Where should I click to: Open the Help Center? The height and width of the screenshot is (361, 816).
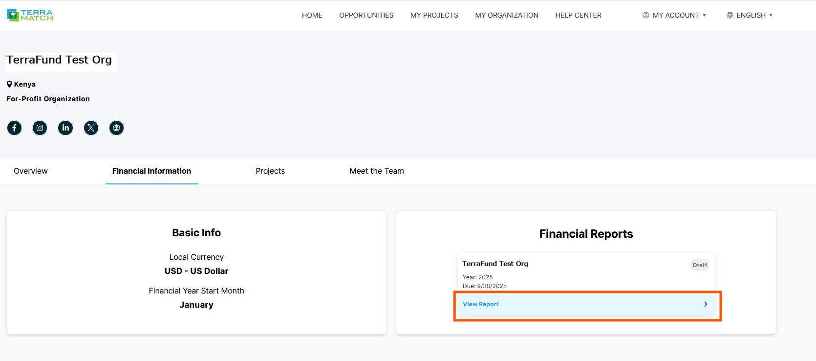click(x=578, y=15)
